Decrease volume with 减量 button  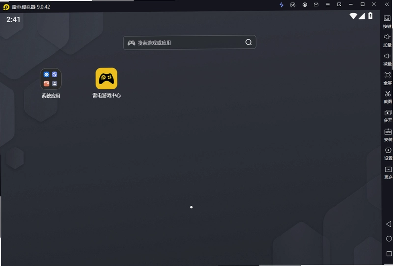click(x=387, y=59)
